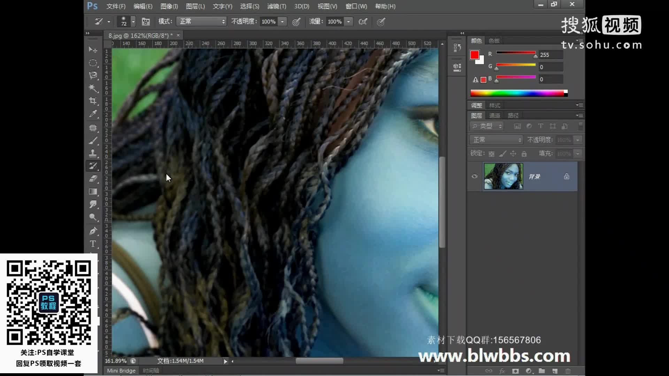Select the Healing Brush tool

pyautogui.click(x=93, y=128)
